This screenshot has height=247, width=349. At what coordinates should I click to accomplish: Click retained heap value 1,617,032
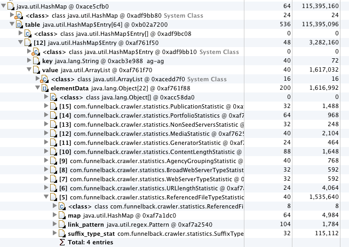pos(324,70)
